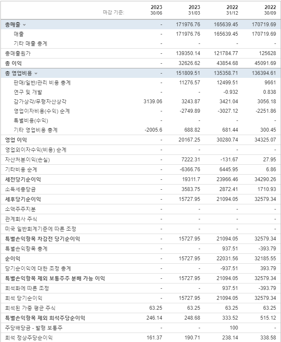Screen dimensions: 281x342
Task: Click 미국 일반회계기준에 따른 조정 label
Action: coord(40,229)
